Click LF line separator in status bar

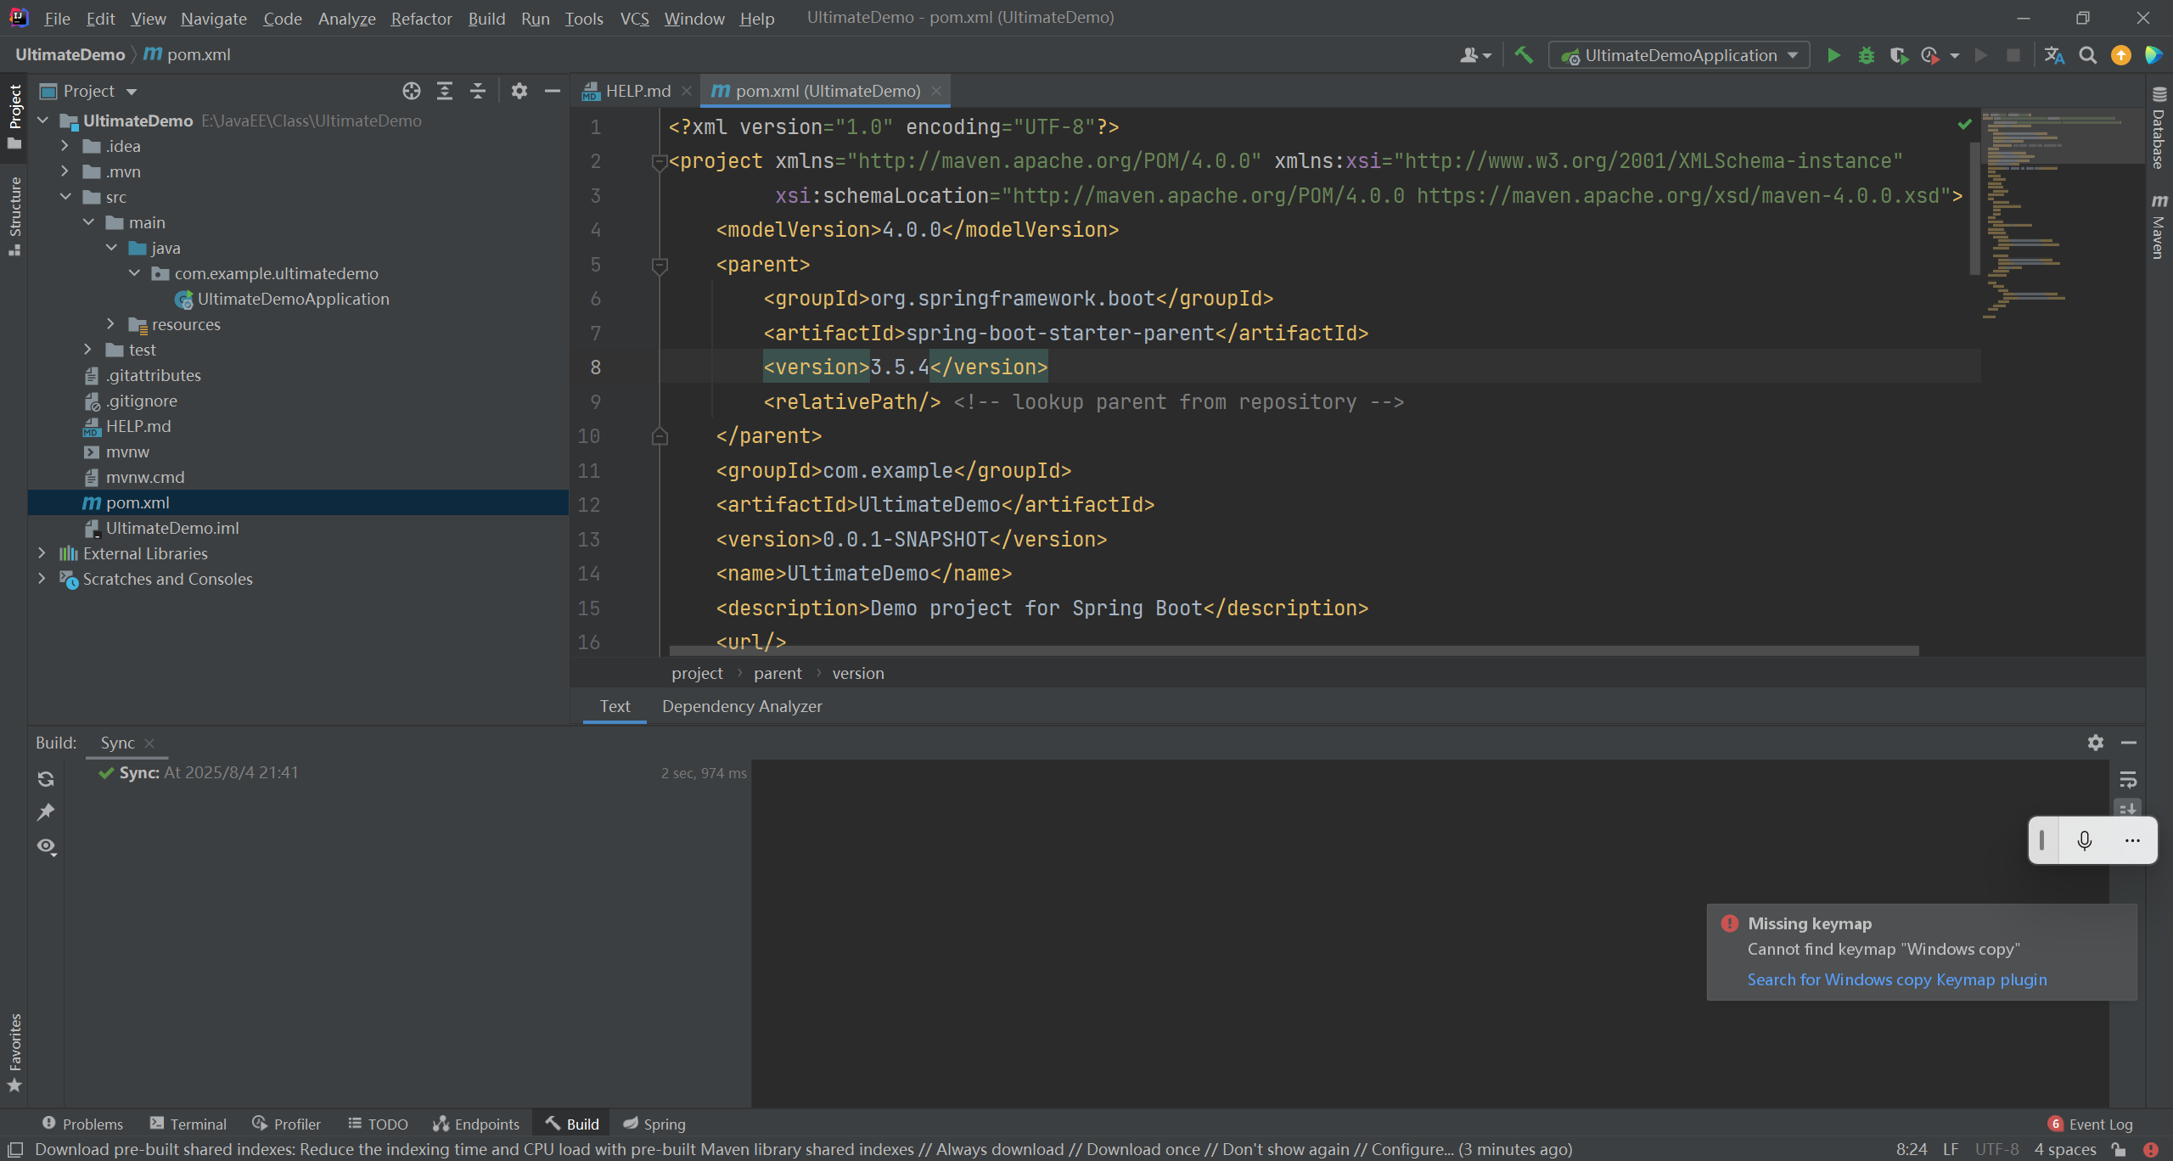1951,1149
